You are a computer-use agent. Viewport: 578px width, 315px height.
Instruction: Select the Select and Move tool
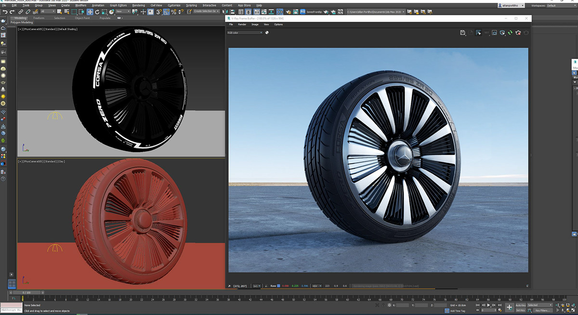90,12
